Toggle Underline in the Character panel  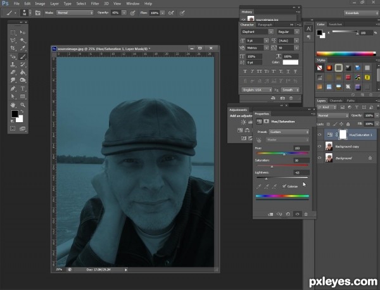point(288,72)
